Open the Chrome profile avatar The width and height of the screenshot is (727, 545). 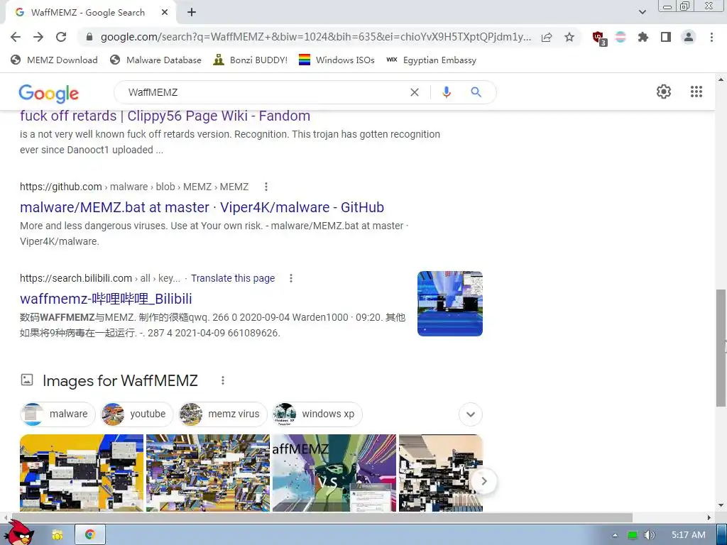[x=689, y=37]
